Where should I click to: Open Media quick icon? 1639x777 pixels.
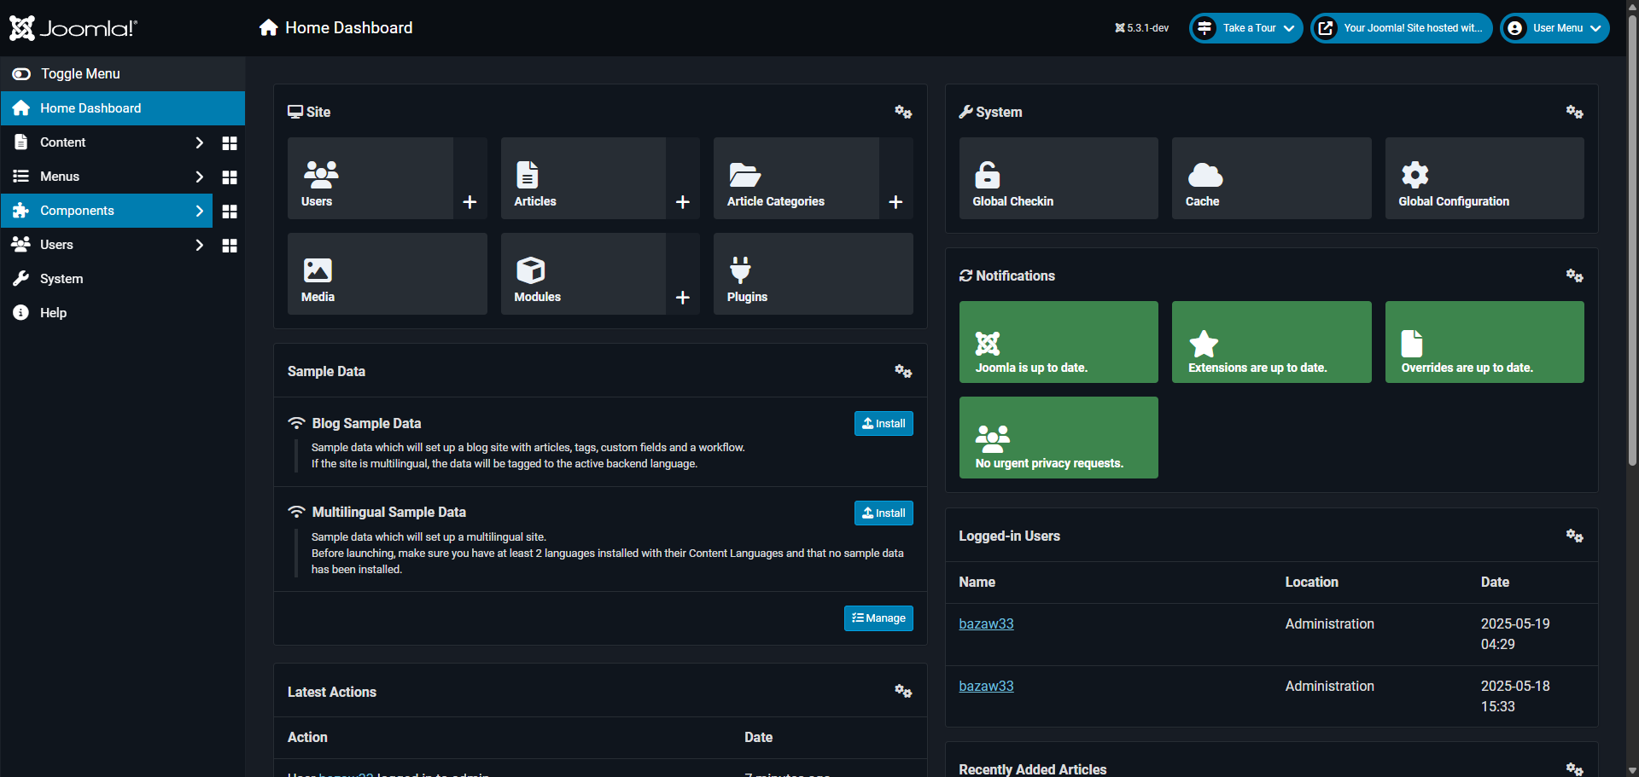(387, 274)
